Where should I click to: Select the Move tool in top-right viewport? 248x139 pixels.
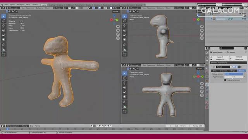point(125,26)
